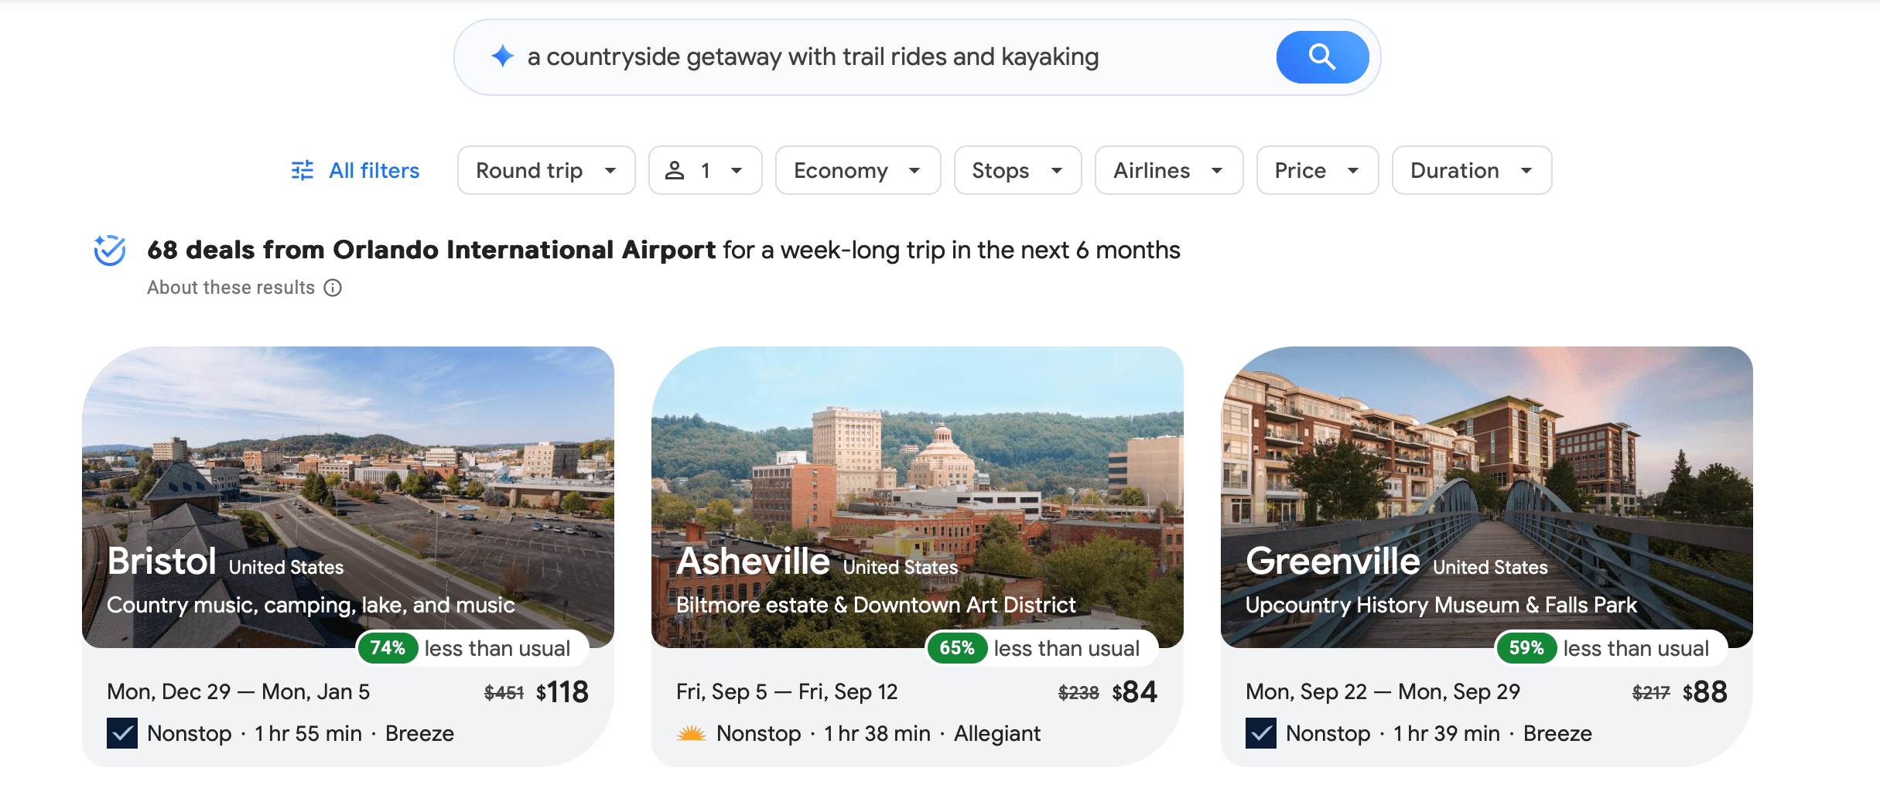
Task: Expand the passenger count selector
Action: pyautogui.click(x=705, y=170)
